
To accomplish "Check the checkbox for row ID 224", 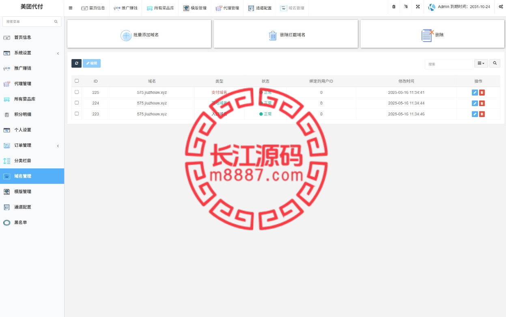I will point(77,103).
